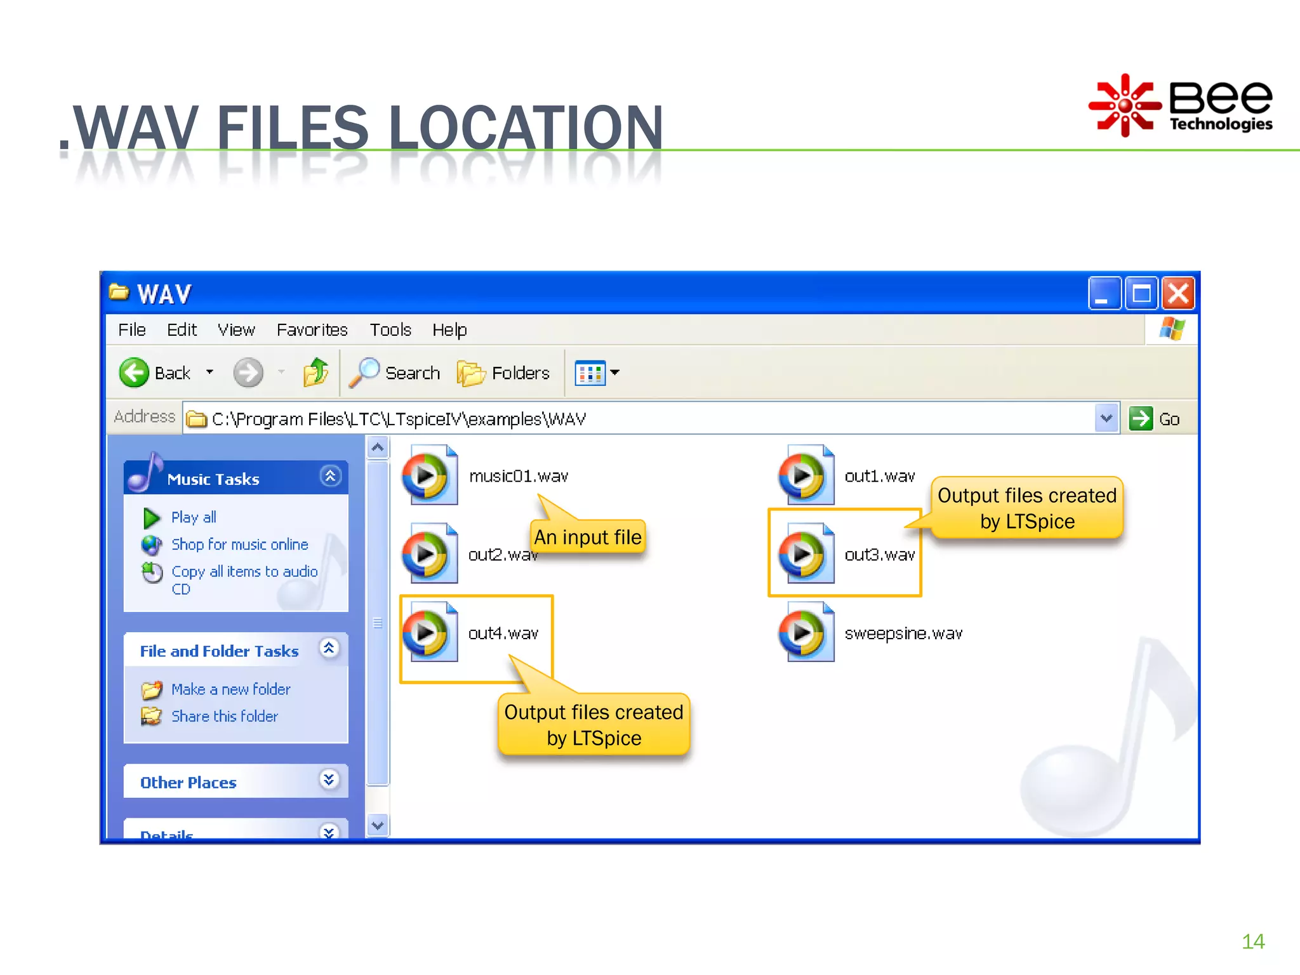Expand the Other Places panel
1300x975 pixels.
pos(329,779)
